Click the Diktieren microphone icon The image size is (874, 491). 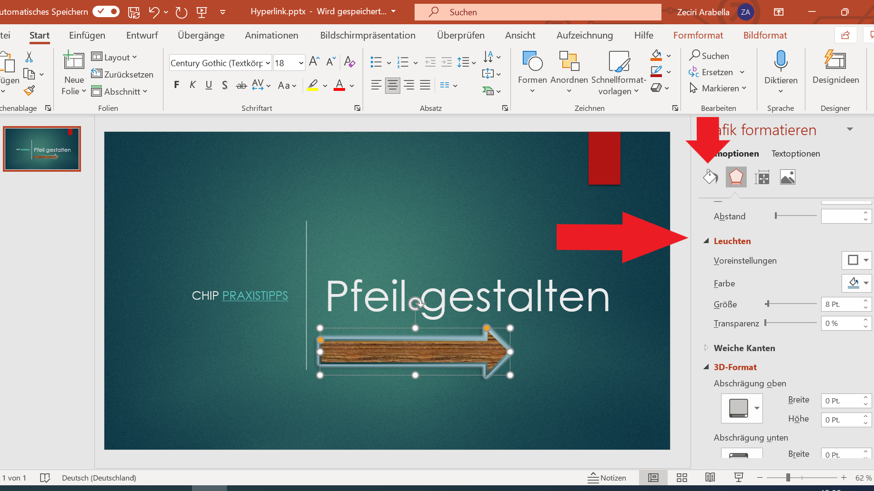pyautogui.click(x=781, y=61)
